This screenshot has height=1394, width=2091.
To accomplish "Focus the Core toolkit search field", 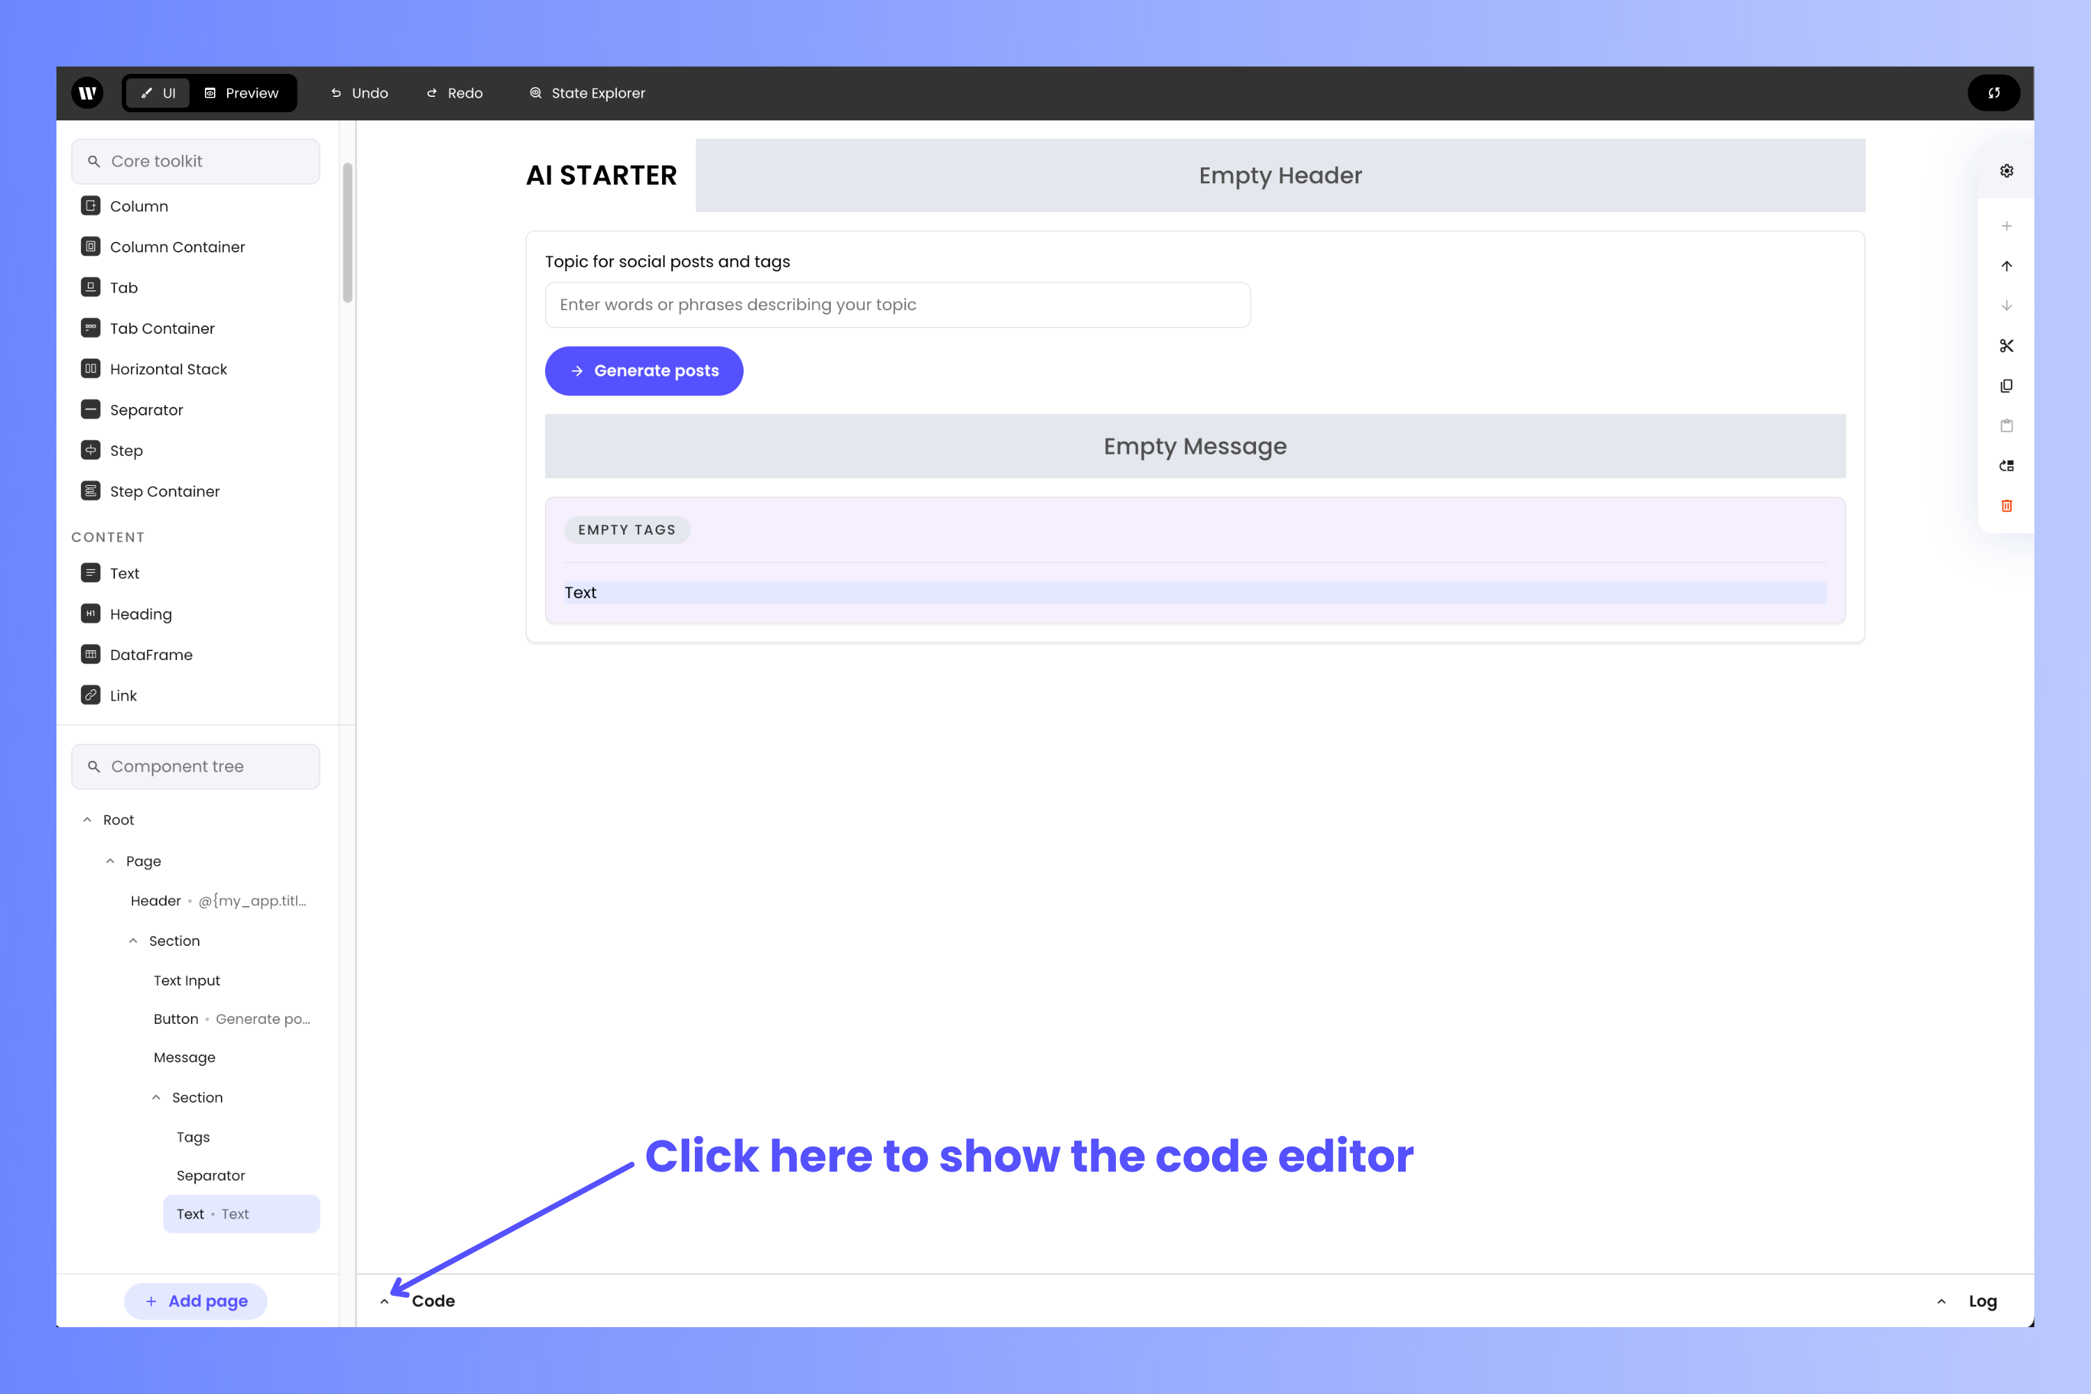I will pyautogui.click(x=196, y=161).
